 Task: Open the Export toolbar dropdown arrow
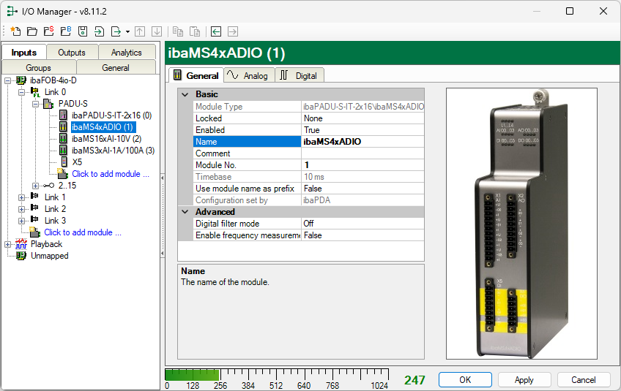(x=127, y=31)
